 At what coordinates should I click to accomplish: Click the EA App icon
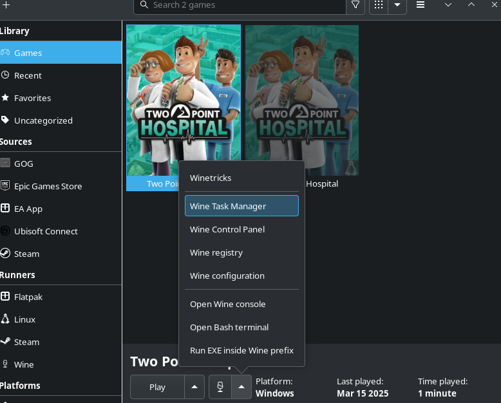point(5,208)
